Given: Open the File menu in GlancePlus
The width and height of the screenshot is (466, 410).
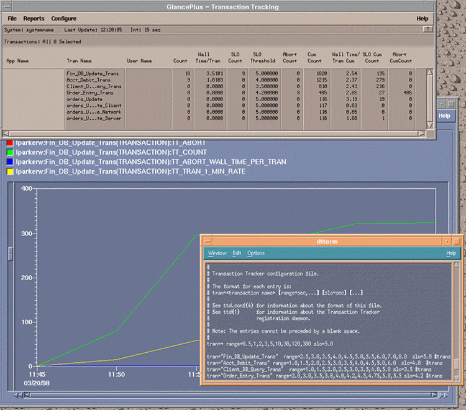Looking at the screenshot, I should click(x=12, y=19).
